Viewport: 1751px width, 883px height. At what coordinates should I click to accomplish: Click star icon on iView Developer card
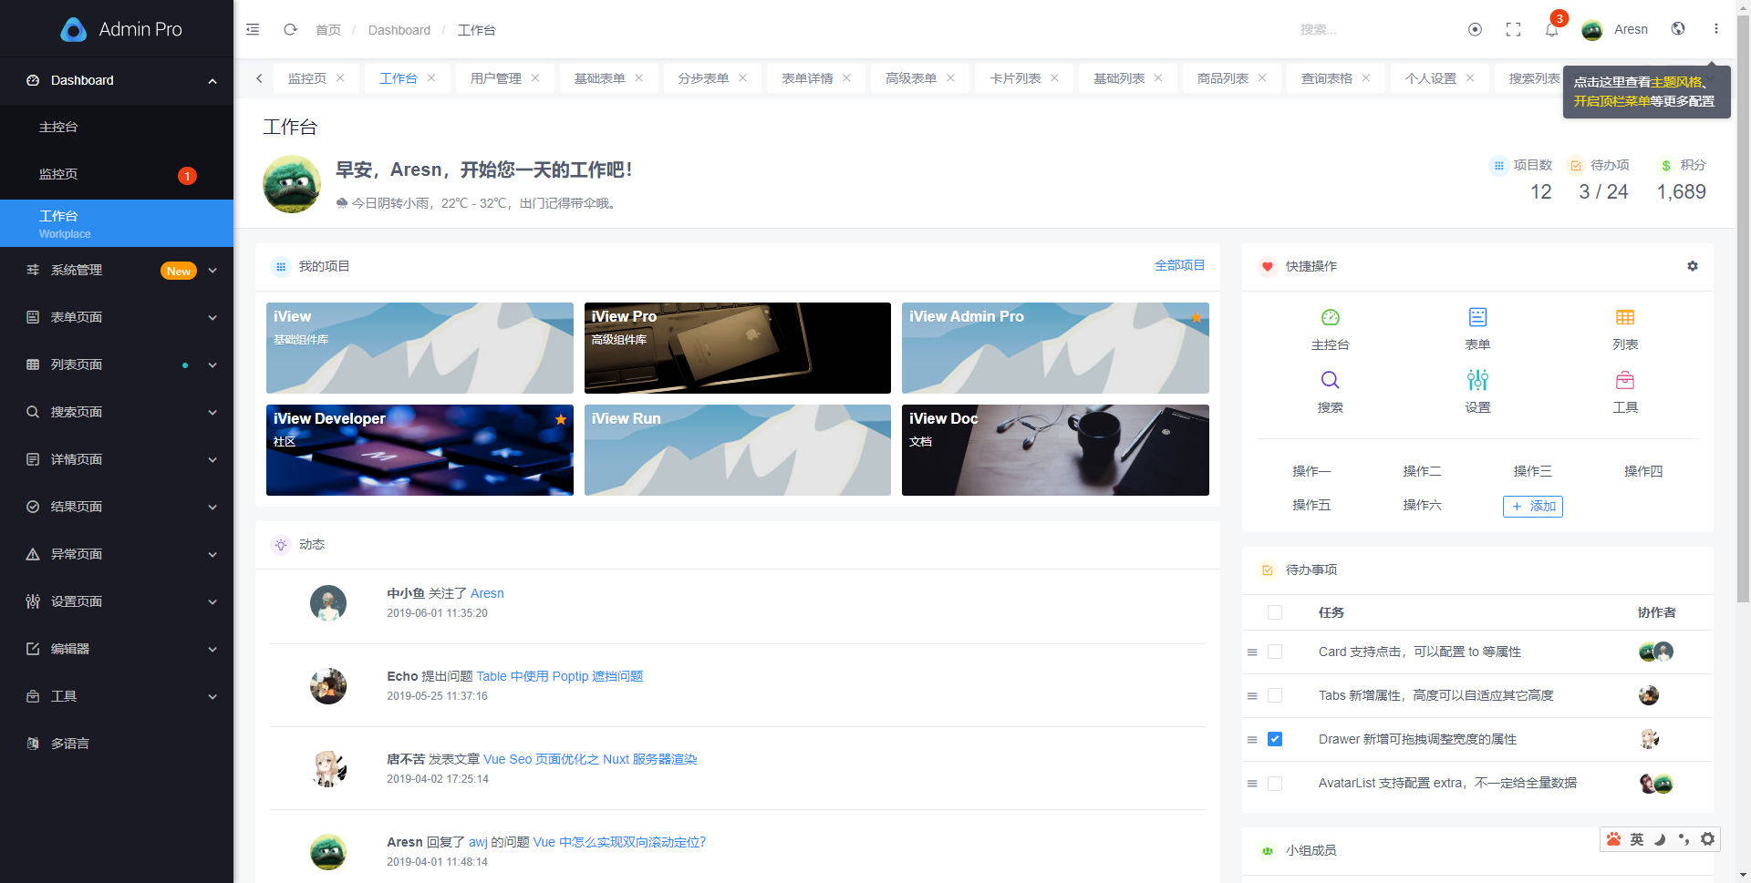561,419
